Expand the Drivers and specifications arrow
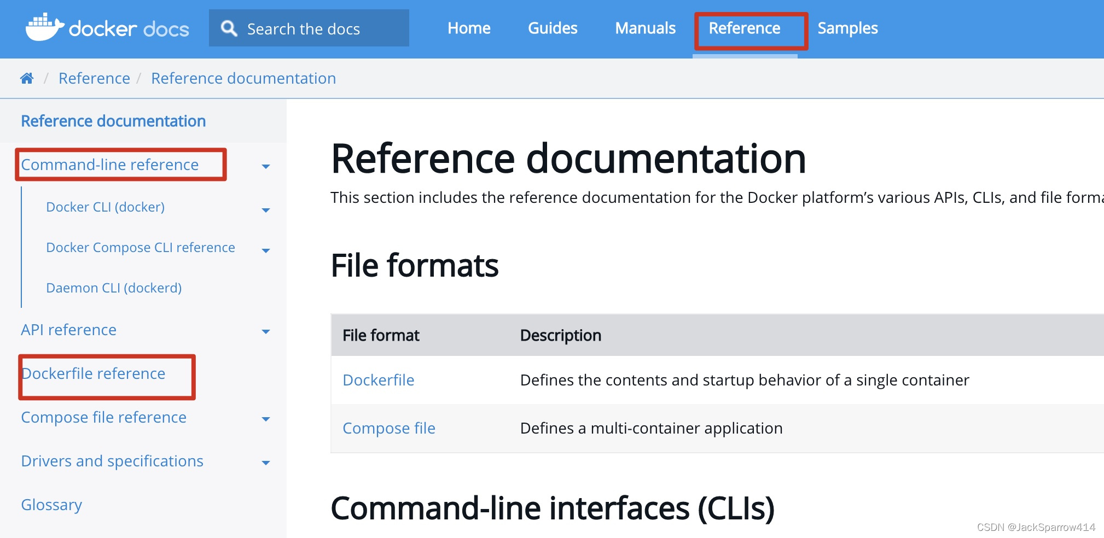1104x538 pixels. pos(266,463)
